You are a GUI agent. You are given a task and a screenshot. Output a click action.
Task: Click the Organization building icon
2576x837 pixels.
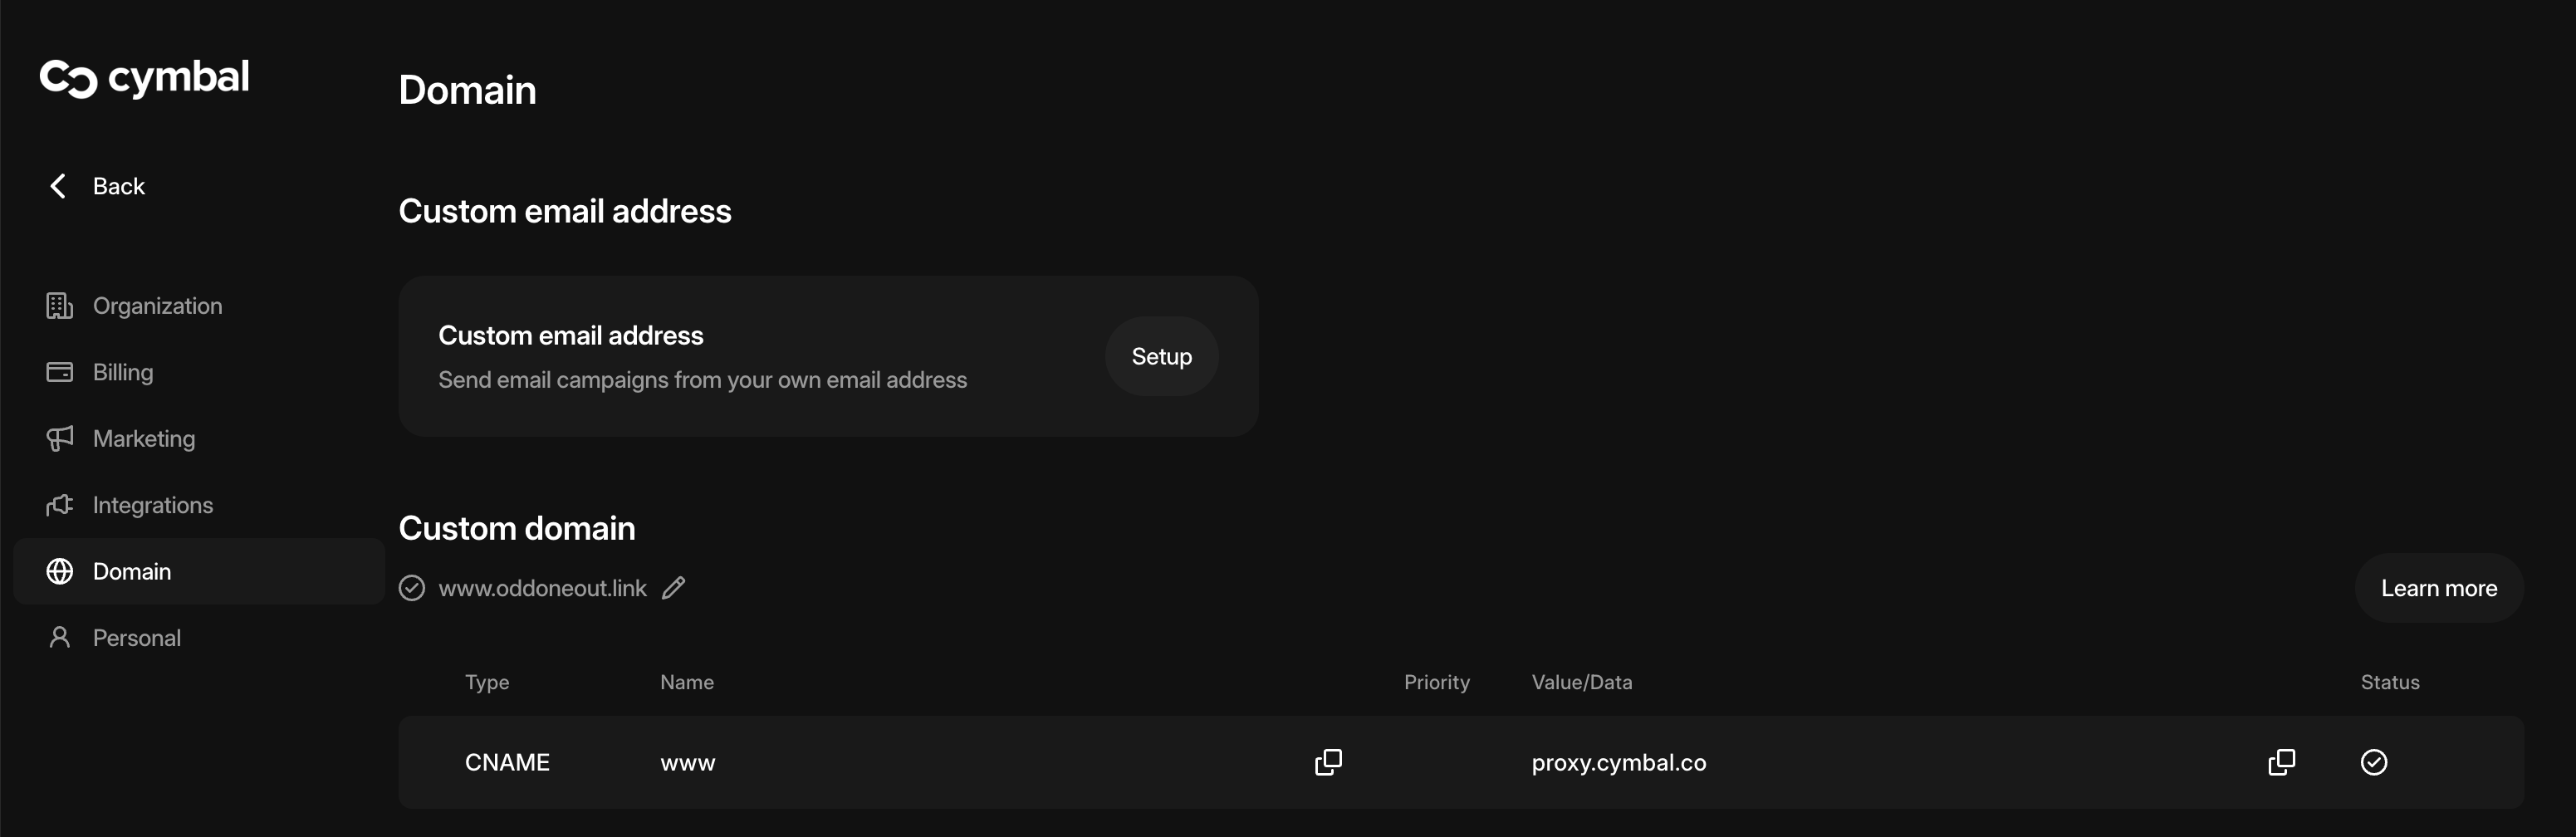point(59,306)
